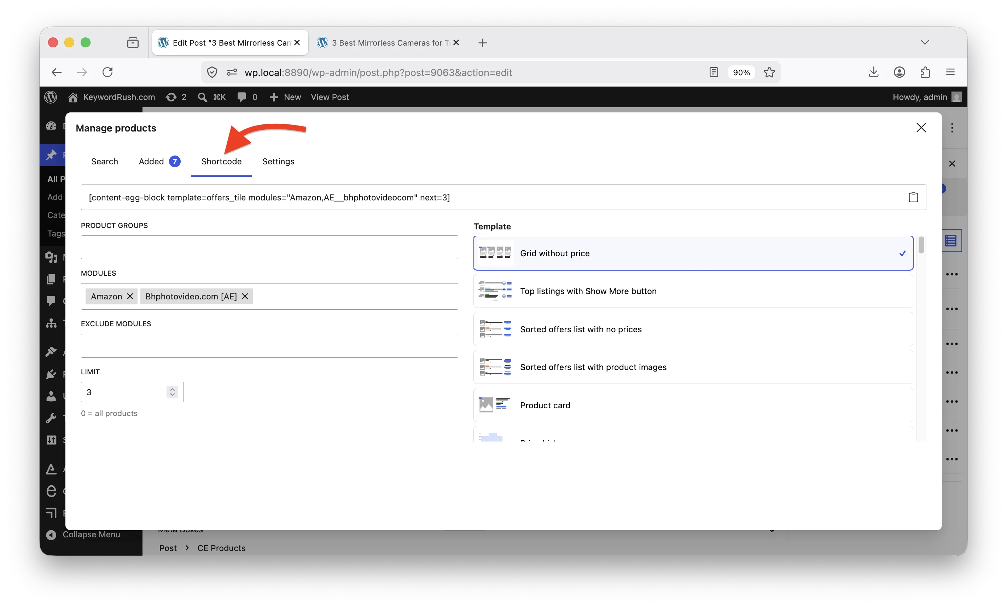Select the Shortcode tab
Image resolution: width=1007 pixels, height=608 pixels.
pyautogui.click(x=221, y=162)
